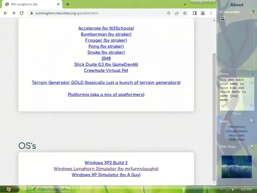Select the Win Longhorn's site tab
The width and height of the screenshot is (257, 193).
pyautogui.click(x=32, y=4)
